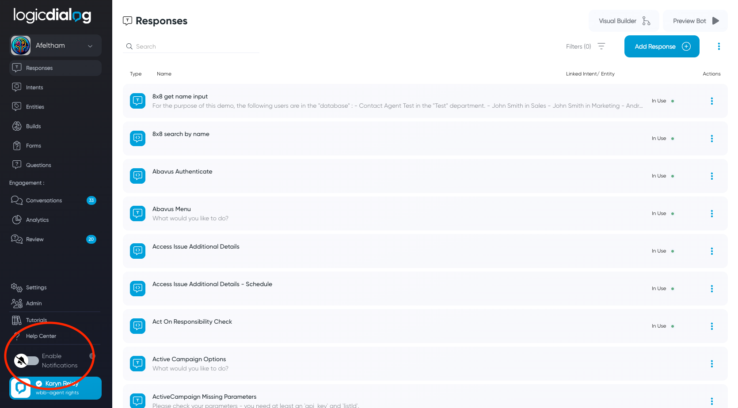This screenshot has width=738, height=408.
Task: Click the Add Response button
Action: click(662, 46)
